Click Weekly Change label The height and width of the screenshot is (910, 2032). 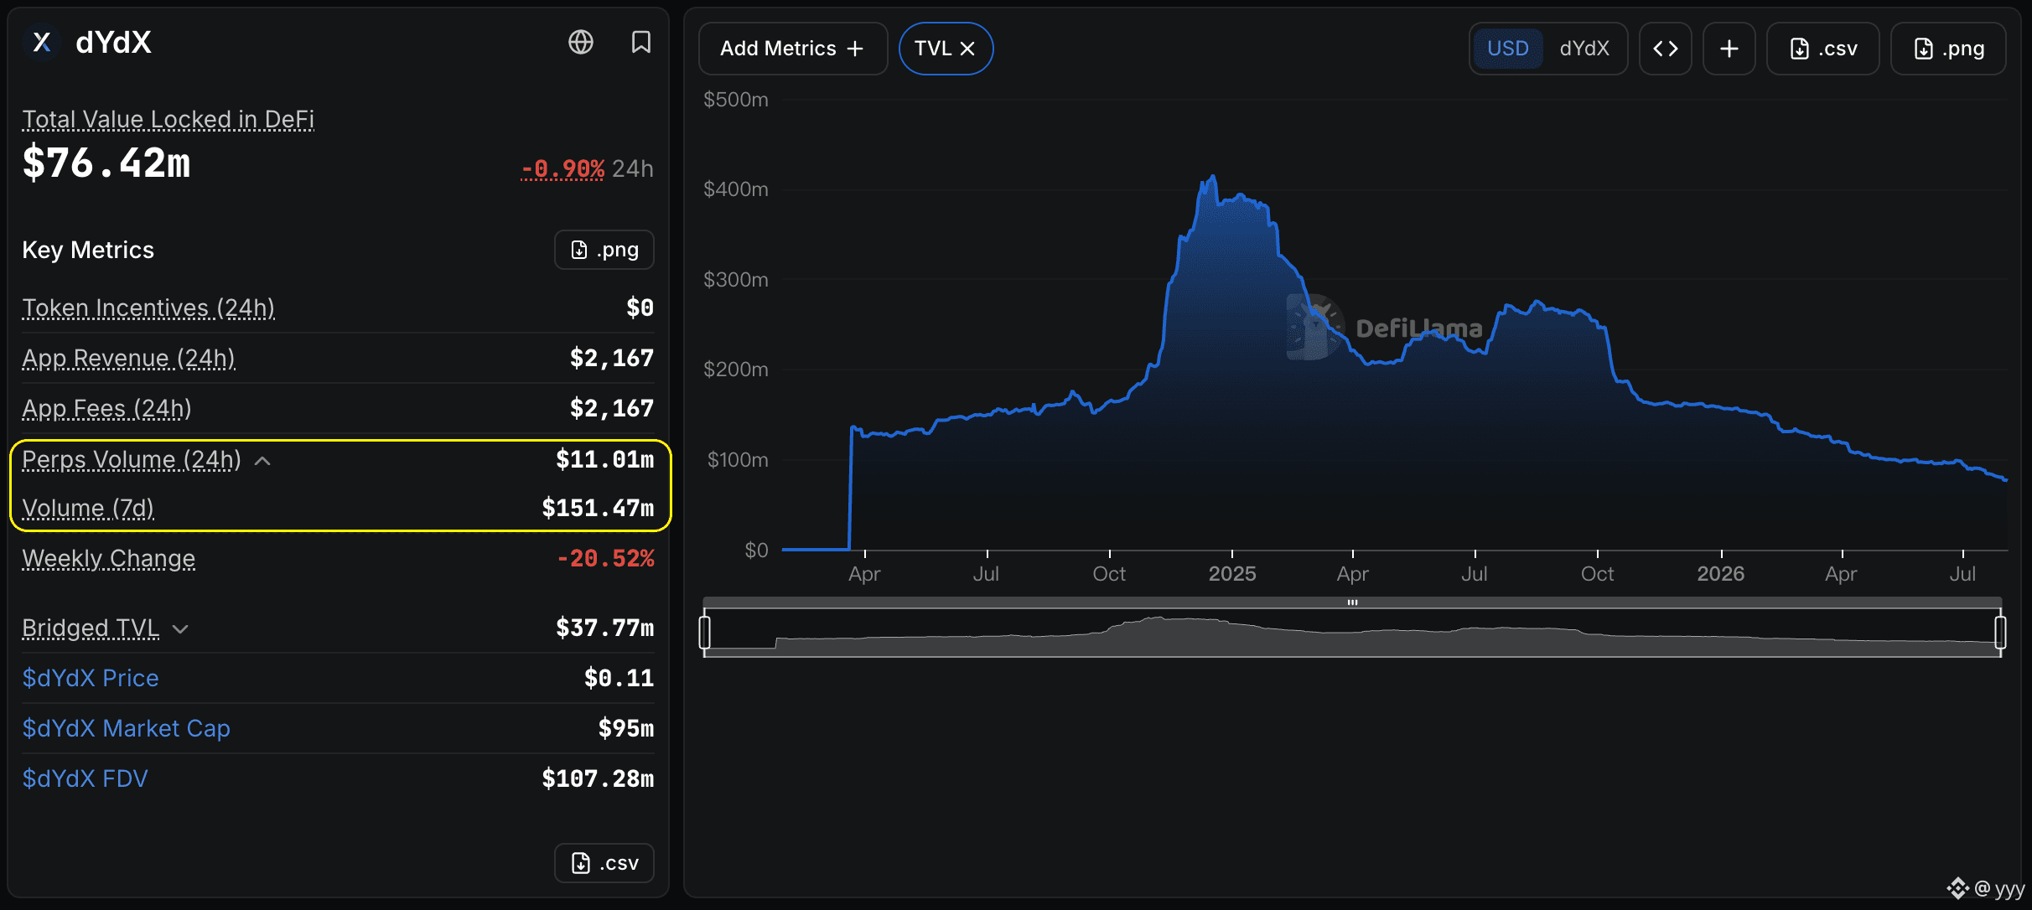pos(108,558)
